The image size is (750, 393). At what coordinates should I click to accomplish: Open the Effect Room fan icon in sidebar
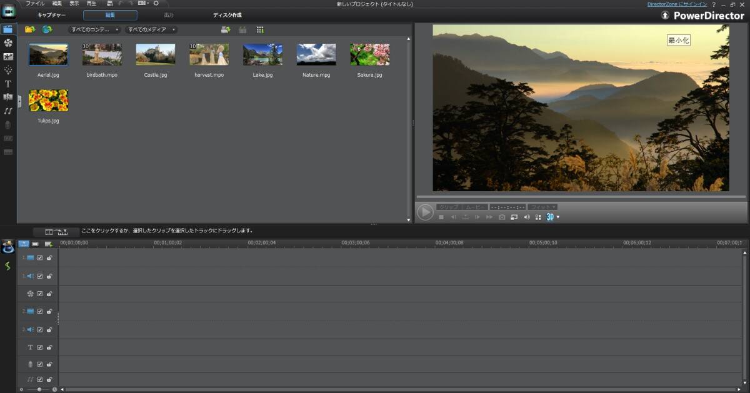click(8, 43)
